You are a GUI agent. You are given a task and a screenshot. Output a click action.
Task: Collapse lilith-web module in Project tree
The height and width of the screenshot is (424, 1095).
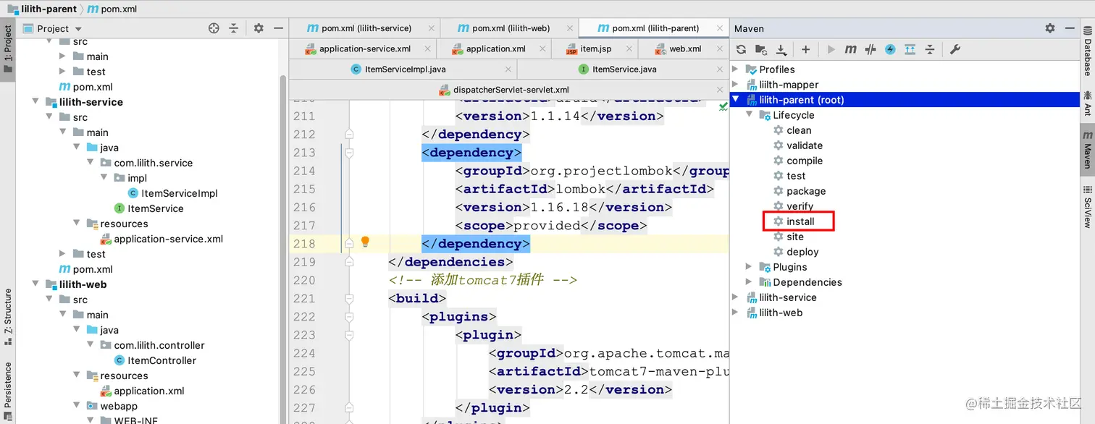pos(35,284)
